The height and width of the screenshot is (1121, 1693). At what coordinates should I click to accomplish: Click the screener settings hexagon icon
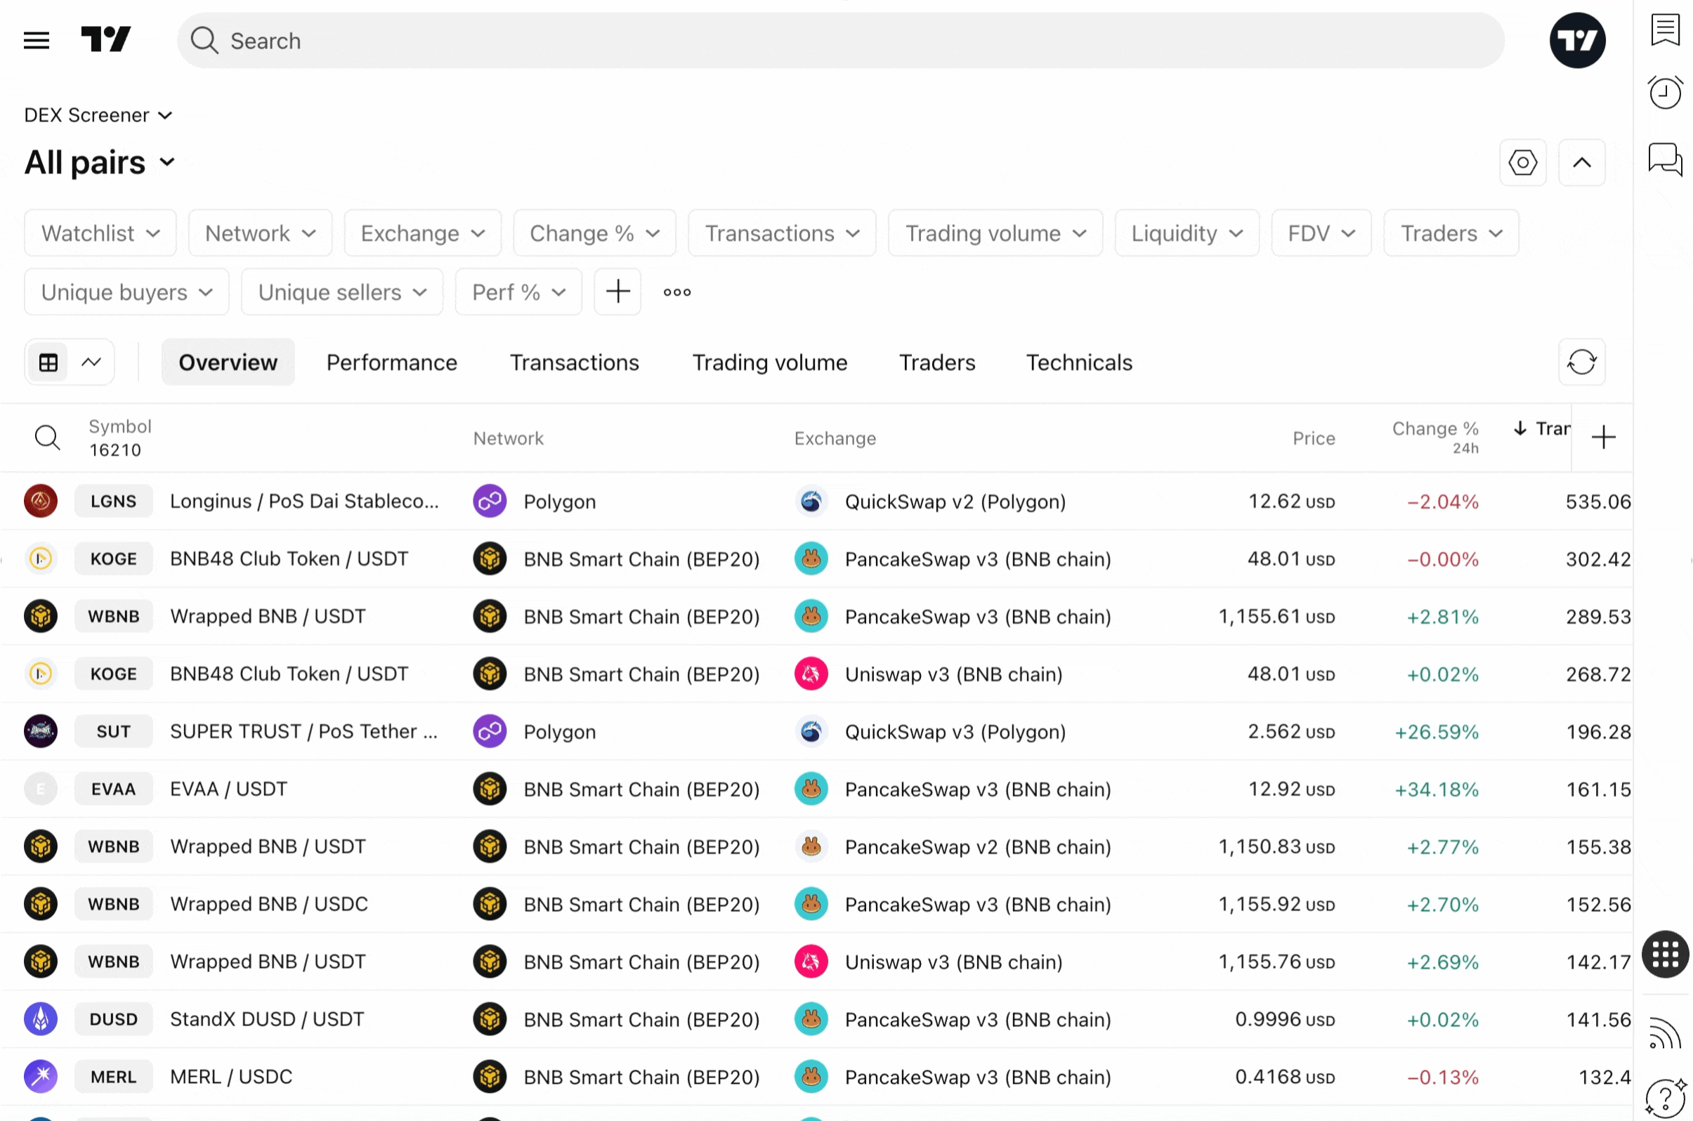(1522, 162)
